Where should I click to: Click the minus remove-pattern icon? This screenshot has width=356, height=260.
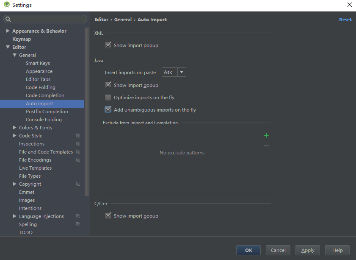266,146
